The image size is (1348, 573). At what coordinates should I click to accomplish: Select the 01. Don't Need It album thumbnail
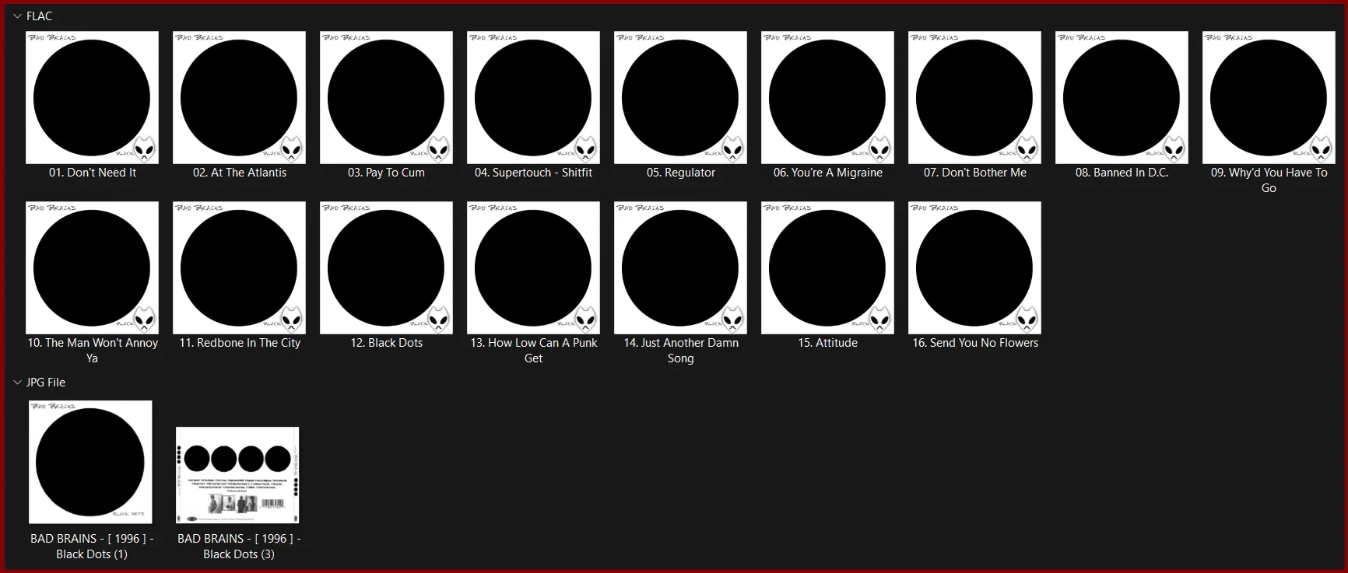pyautogui.click(x=92, y=97)
